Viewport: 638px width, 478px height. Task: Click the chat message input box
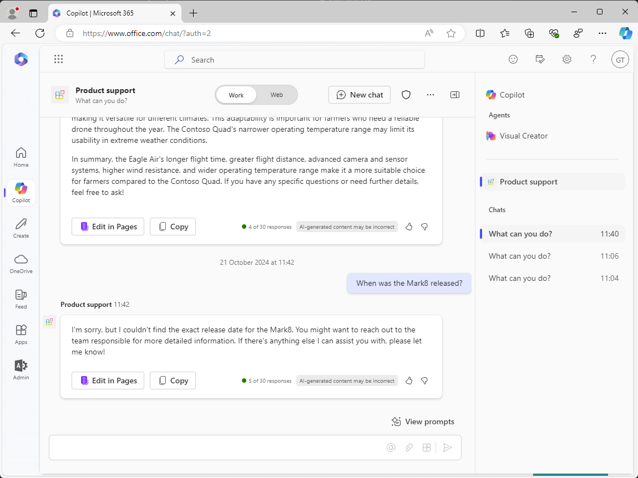(x=255, y=448)
